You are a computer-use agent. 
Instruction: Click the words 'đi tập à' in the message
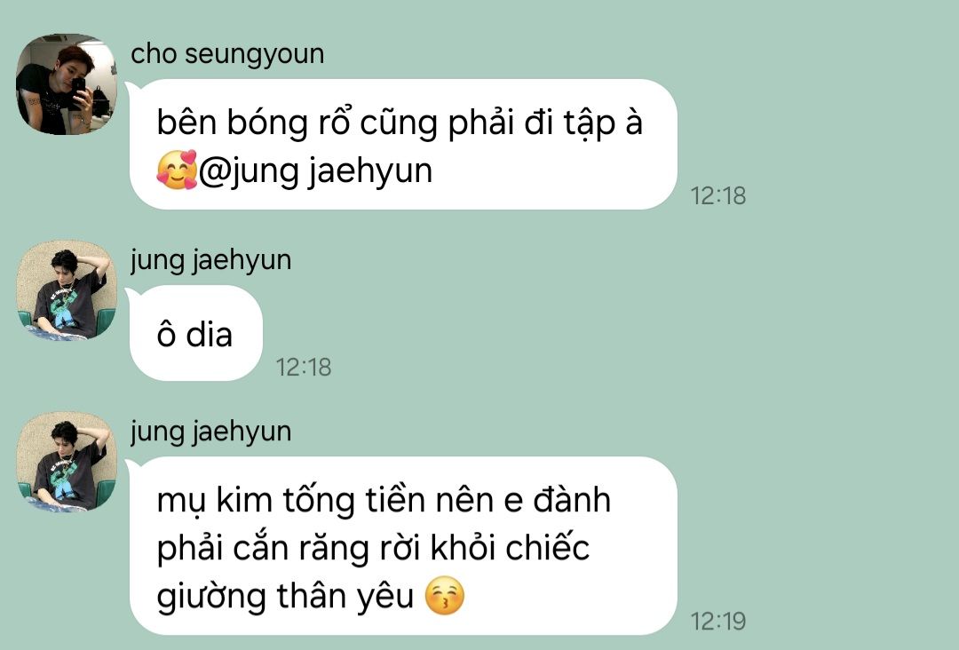point(583,123)
